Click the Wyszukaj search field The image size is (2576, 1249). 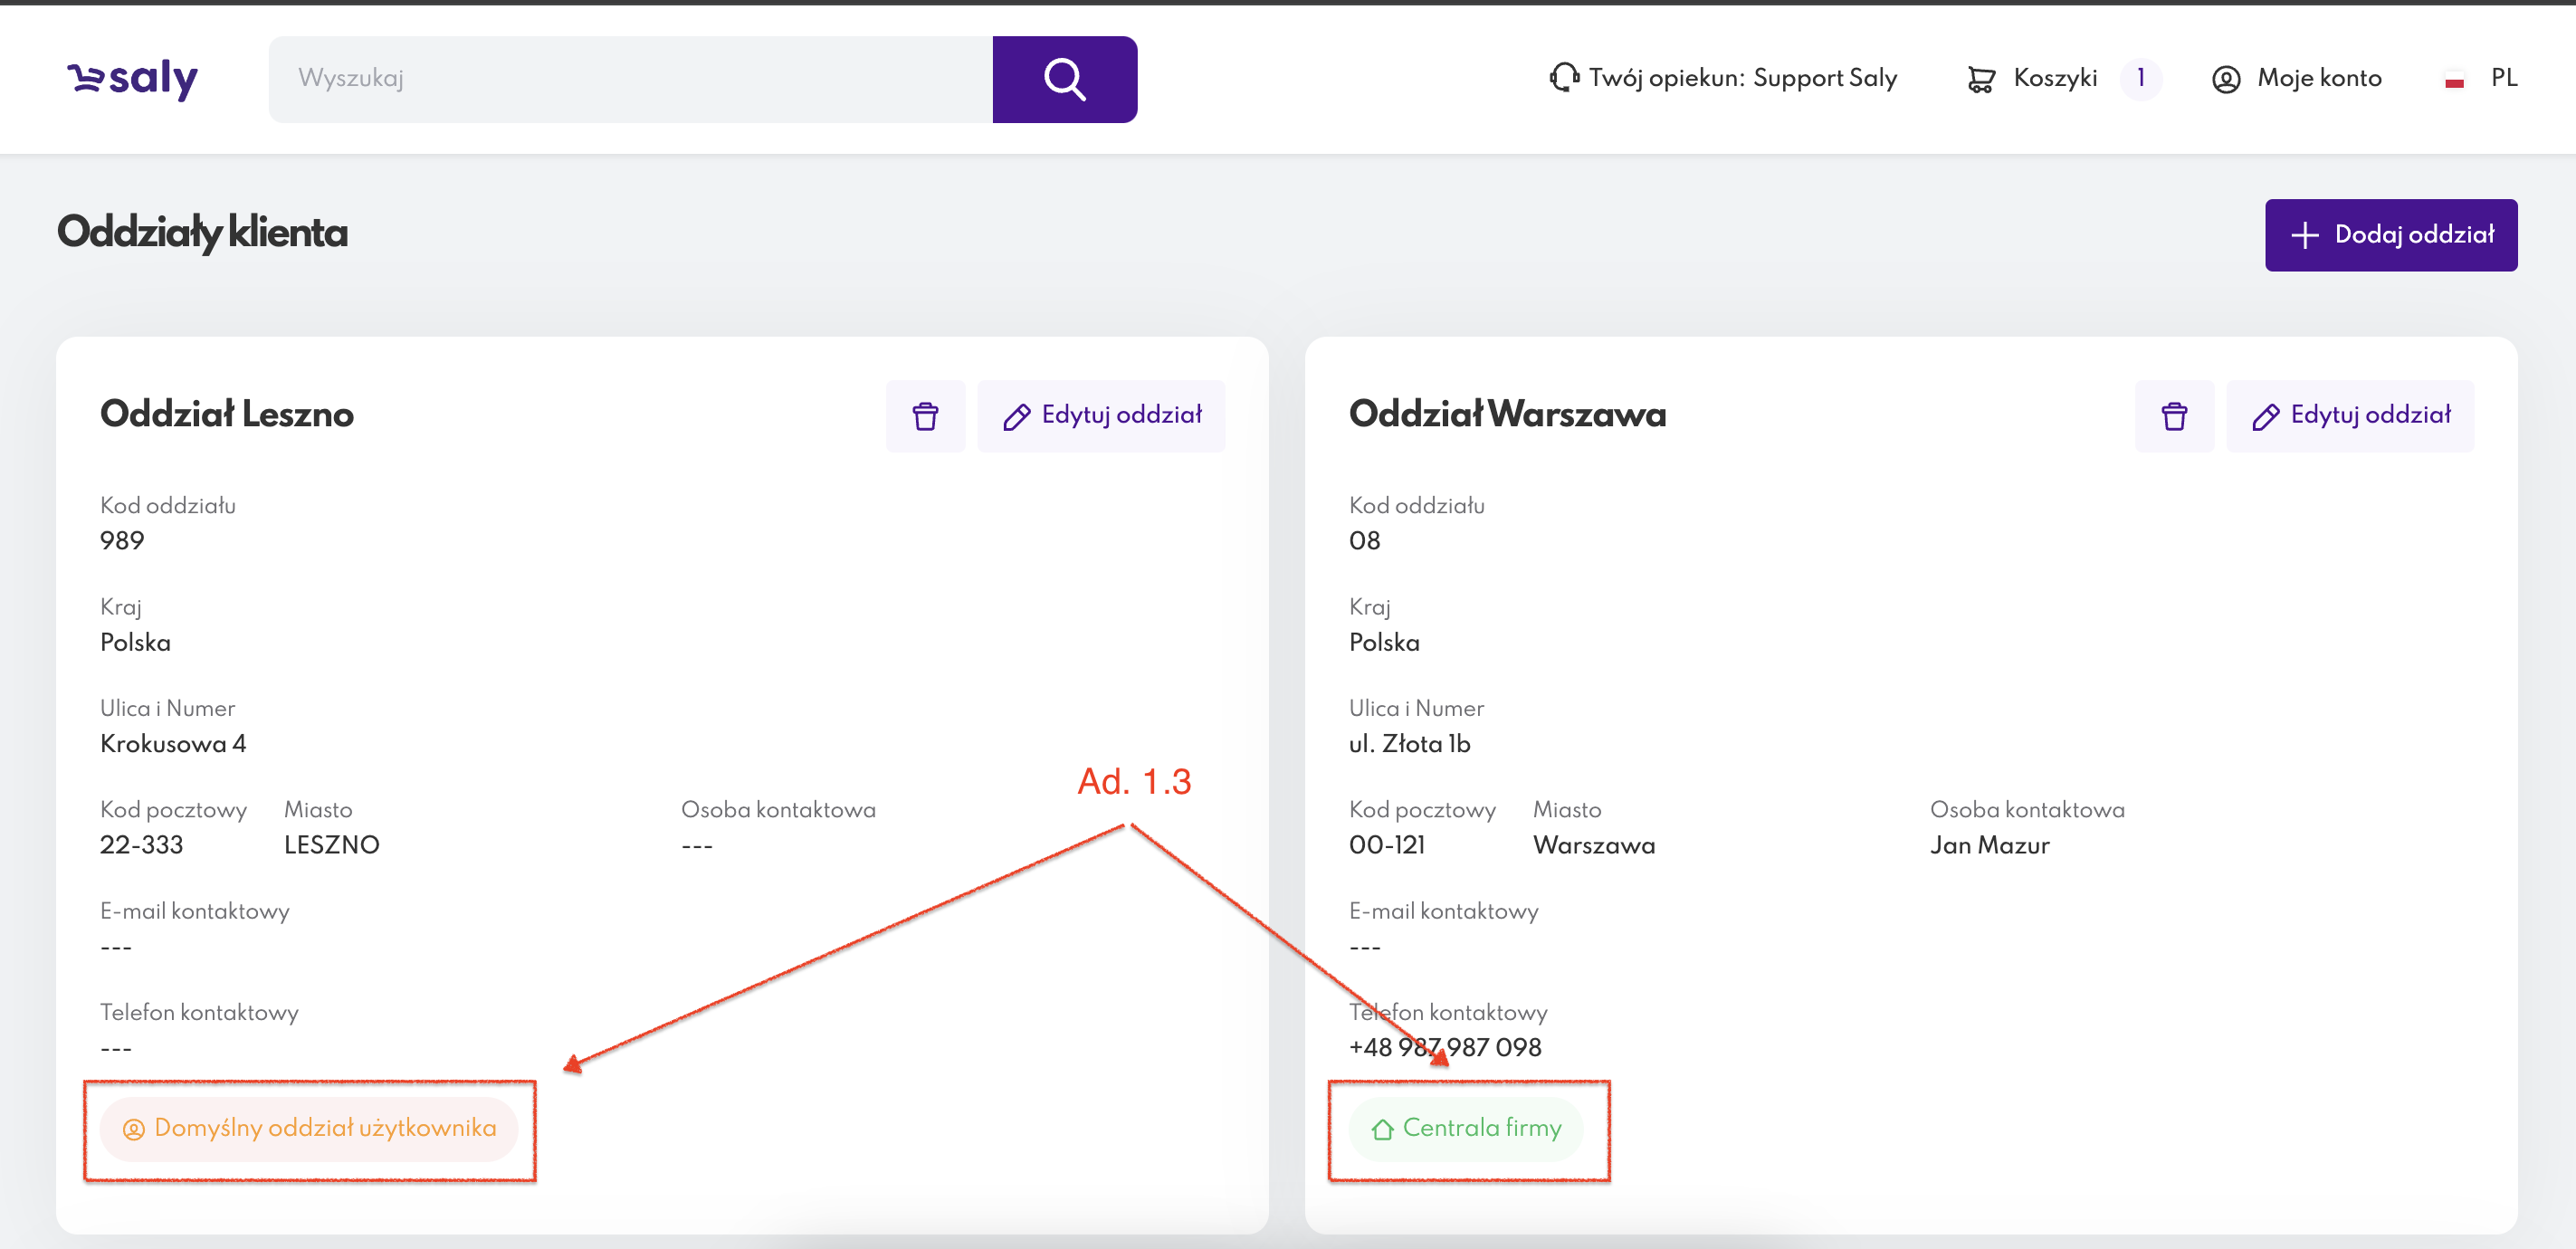tap(630, 79)
